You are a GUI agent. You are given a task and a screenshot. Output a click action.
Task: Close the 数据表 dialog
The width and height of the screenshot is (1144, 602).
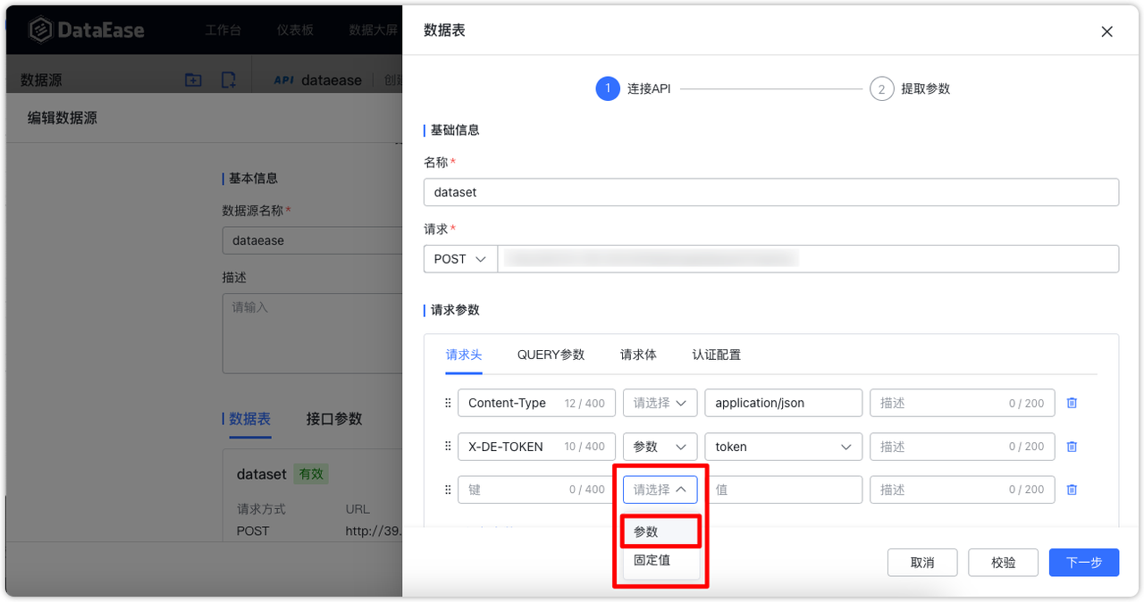[x=1106, y=31]
